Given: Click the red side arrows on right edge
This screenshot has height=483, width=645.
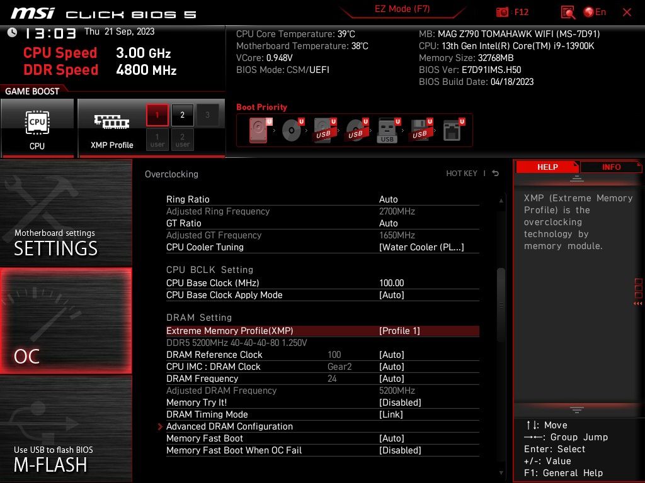Looking at the screenshot, I should click(637, 304).
